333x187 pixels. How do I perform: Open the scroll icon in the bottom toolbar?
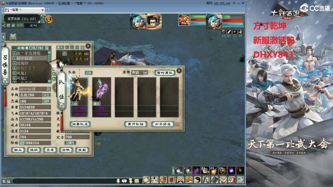[146, 179]
